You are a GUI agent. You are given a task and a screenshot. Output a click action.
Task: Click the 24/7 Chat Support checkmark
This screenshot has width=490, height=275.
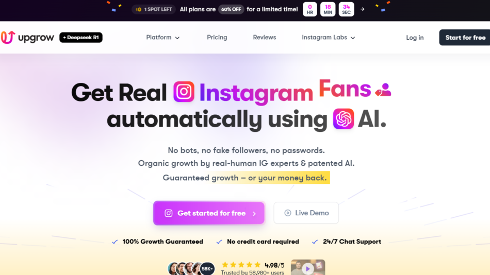tap(315, 242)
